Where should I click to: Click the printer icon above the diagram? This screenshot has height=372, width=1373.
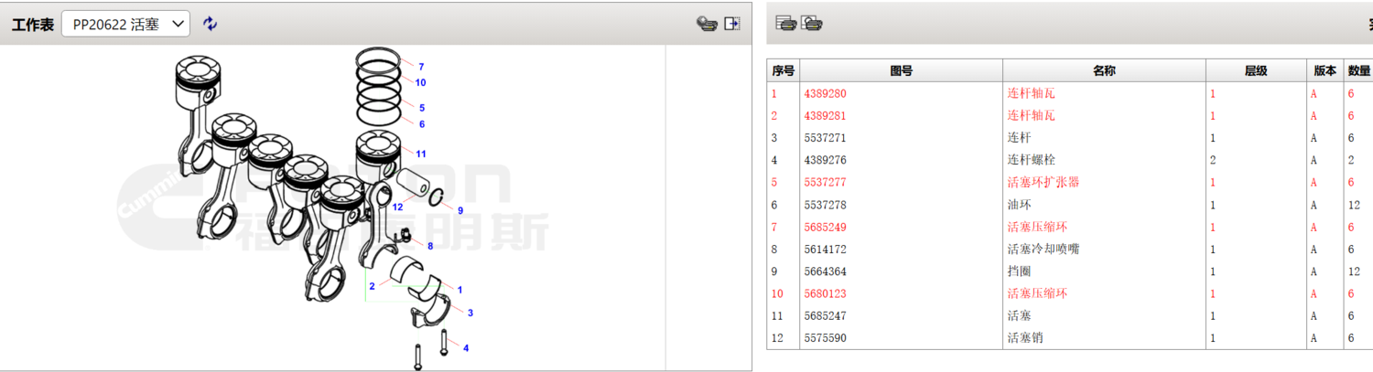pyautogui.click(x=706, y=24)
